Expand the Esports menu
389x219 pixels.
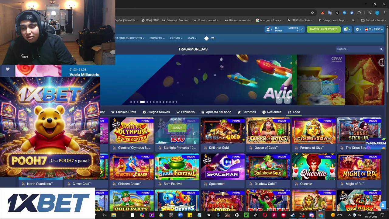(x=157, y=38)
